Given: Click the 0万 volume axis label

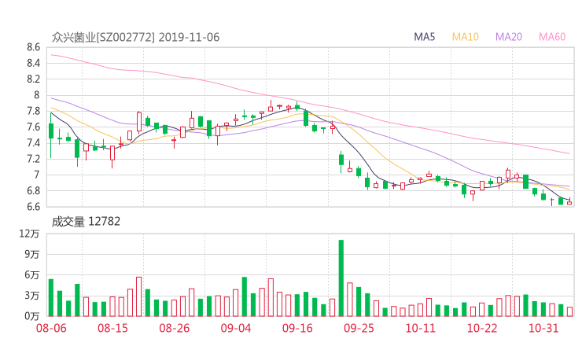Looking at the screenshot, I should pos(32,316).
